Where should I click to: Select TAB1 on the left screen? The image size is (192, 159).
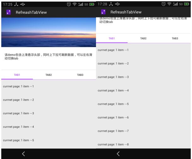coord(17,75)
